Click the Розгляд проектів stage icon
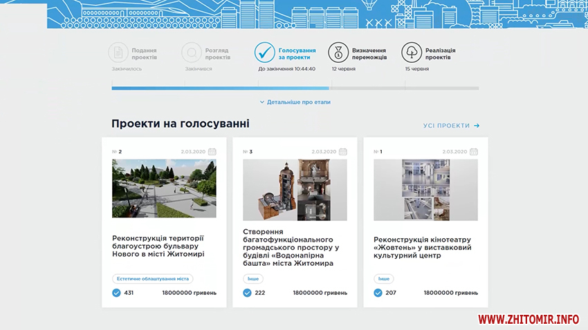Screen dimensions: 588x330 point(192,52)
